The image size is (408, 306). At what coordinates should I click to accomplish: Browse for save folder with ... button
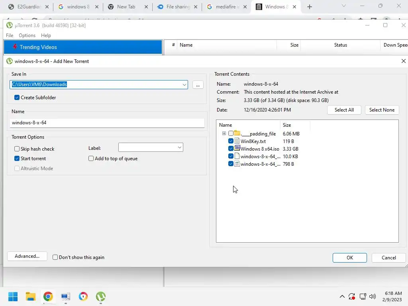pos(198,85)
